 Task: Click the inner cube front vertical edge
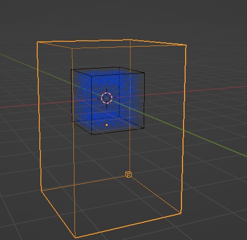[92, 105]
